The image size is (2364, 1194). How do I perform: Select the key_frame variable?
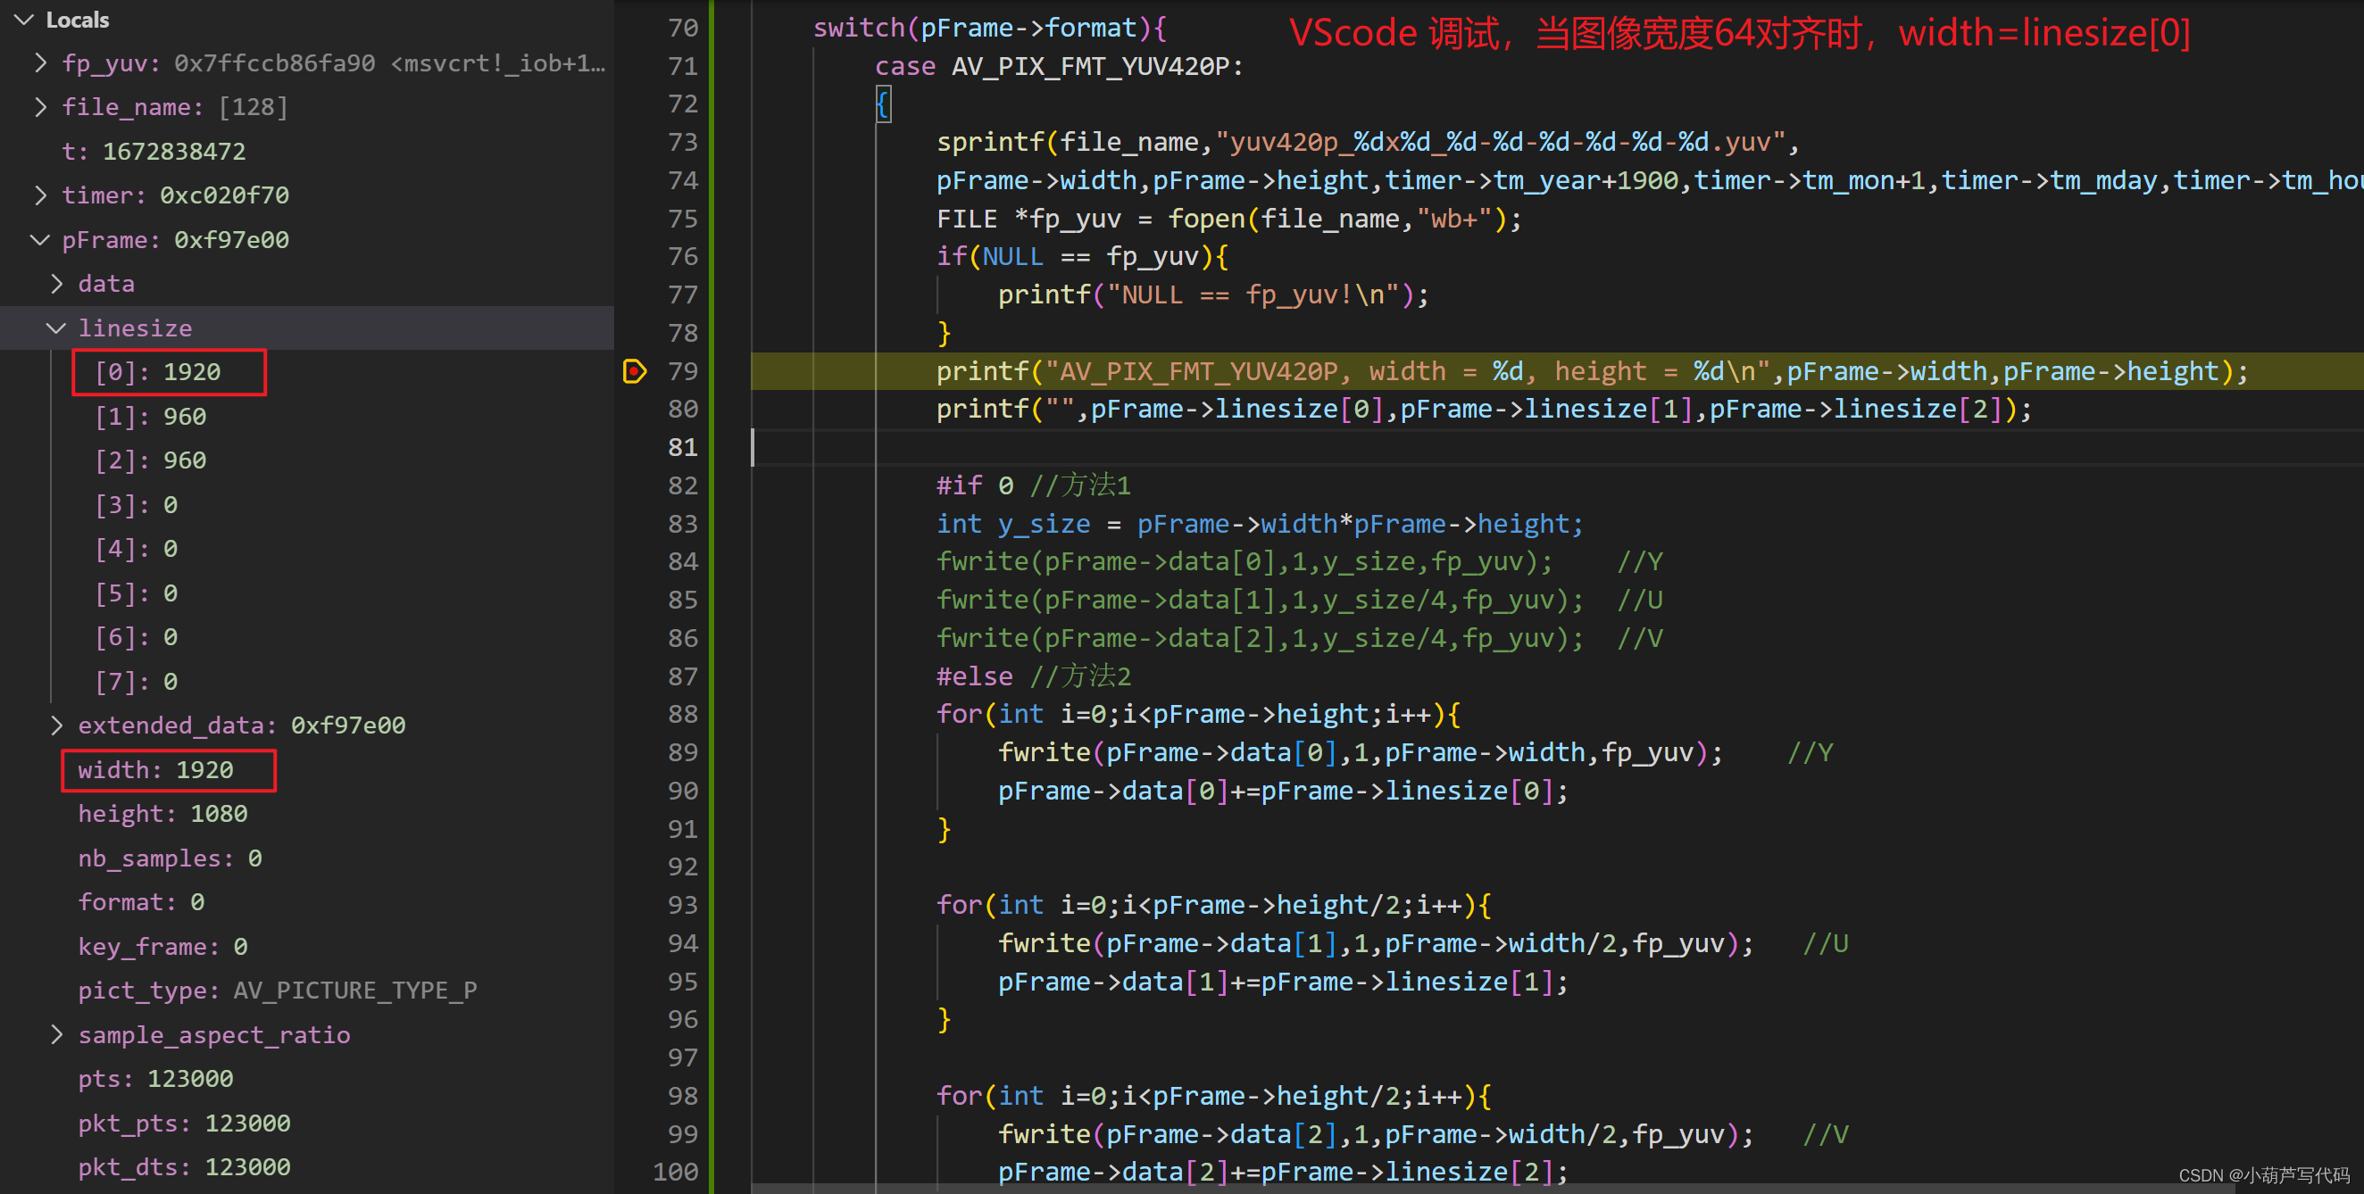click(x=161, y=946)
